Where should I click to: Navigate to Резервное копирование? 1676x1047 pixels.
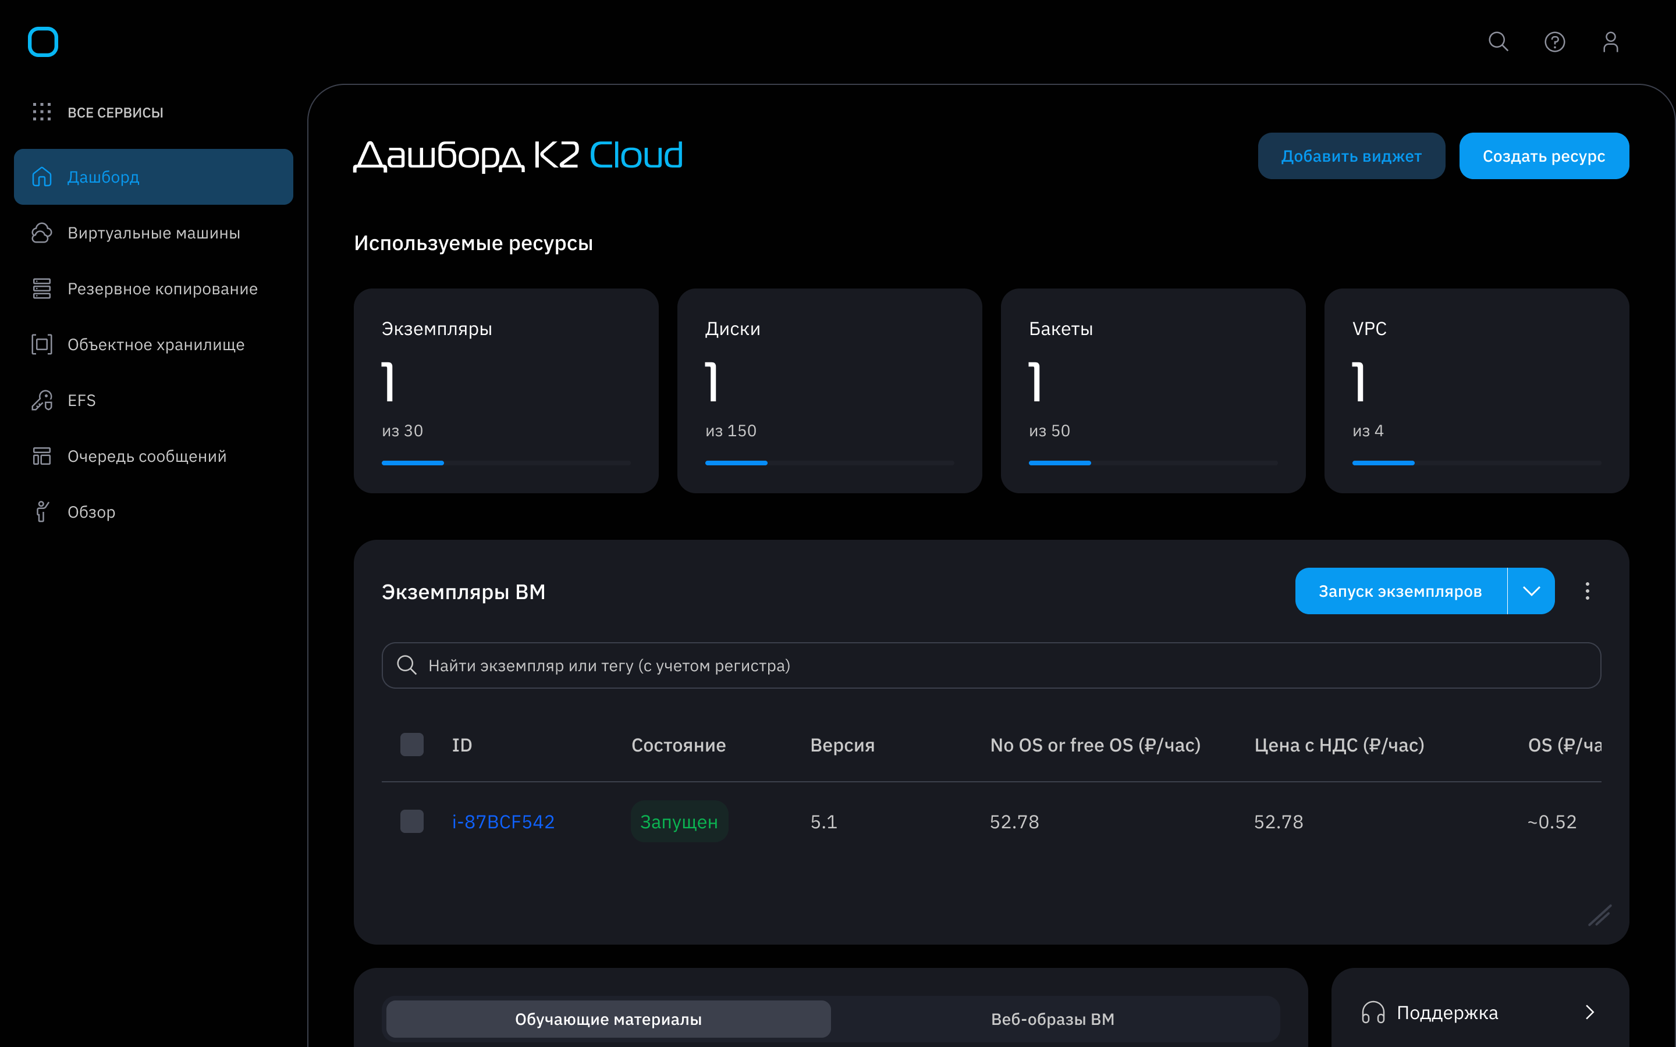click(x=153, y=289)
